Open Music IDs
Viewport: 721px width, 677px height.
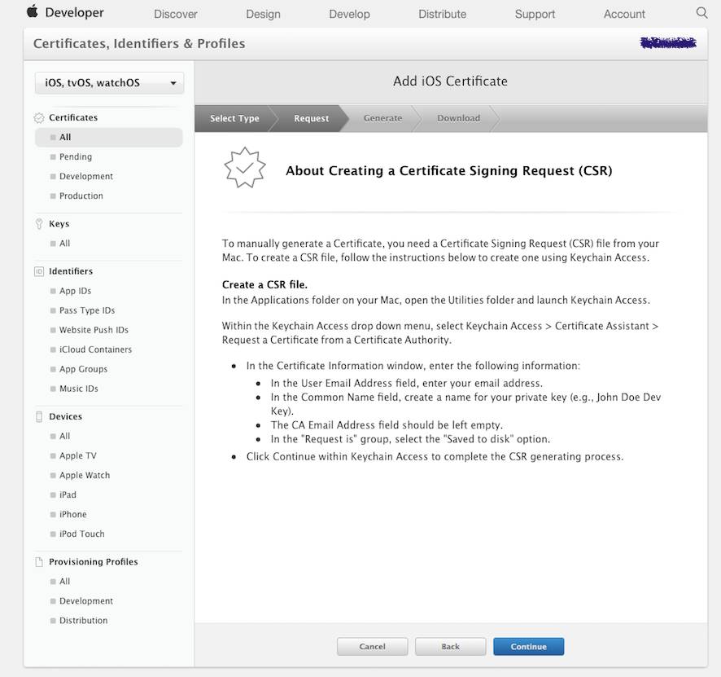79,389
